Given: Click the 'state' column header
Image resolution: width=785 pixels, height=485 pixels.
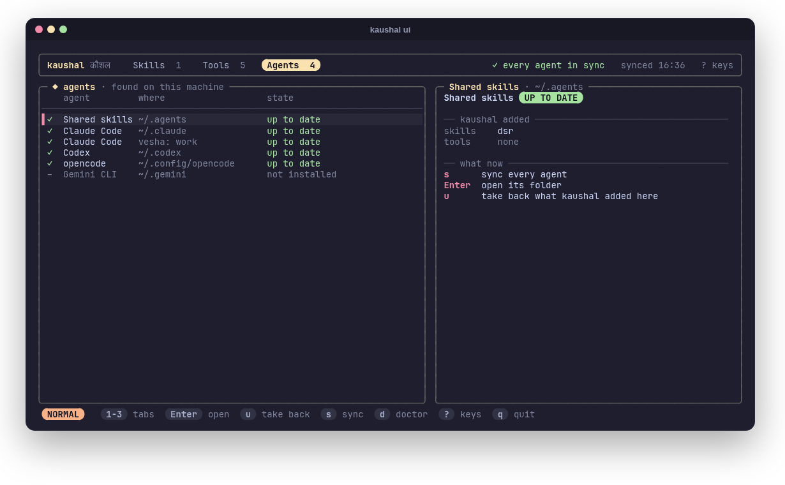Looking at the screenshot, I should 280,98.
